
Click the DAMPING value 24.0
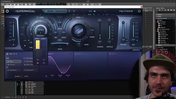tap(100, 42)
